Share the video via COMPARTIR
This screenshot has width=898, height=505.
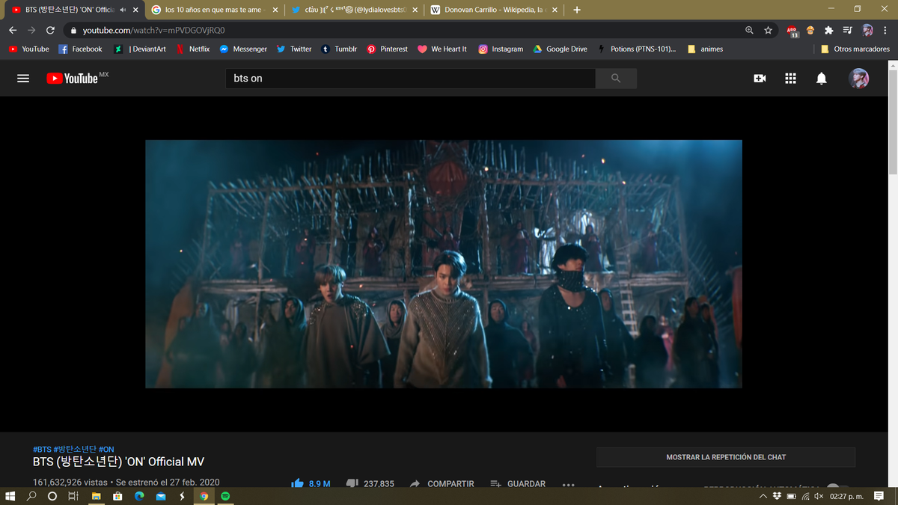tap(442, 484)
